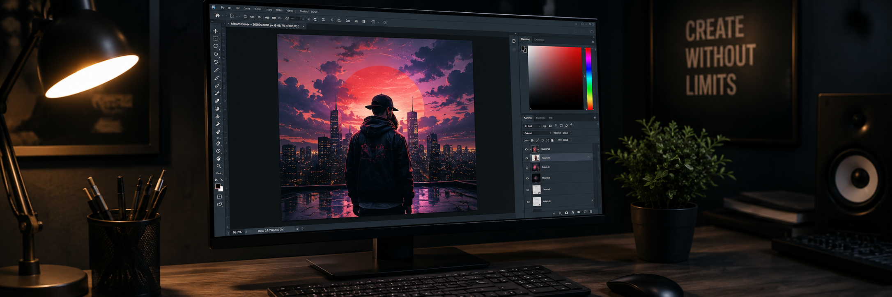Click first lock icon in Layers lock row
Viewport: 892px width, 297px height.
[x=532, y=140]
